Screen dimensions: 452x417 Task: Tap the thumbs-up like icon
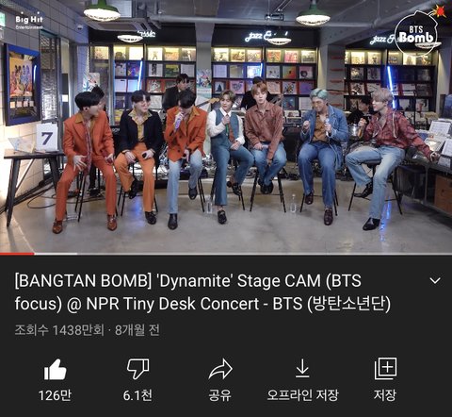[x=55, y=370]
